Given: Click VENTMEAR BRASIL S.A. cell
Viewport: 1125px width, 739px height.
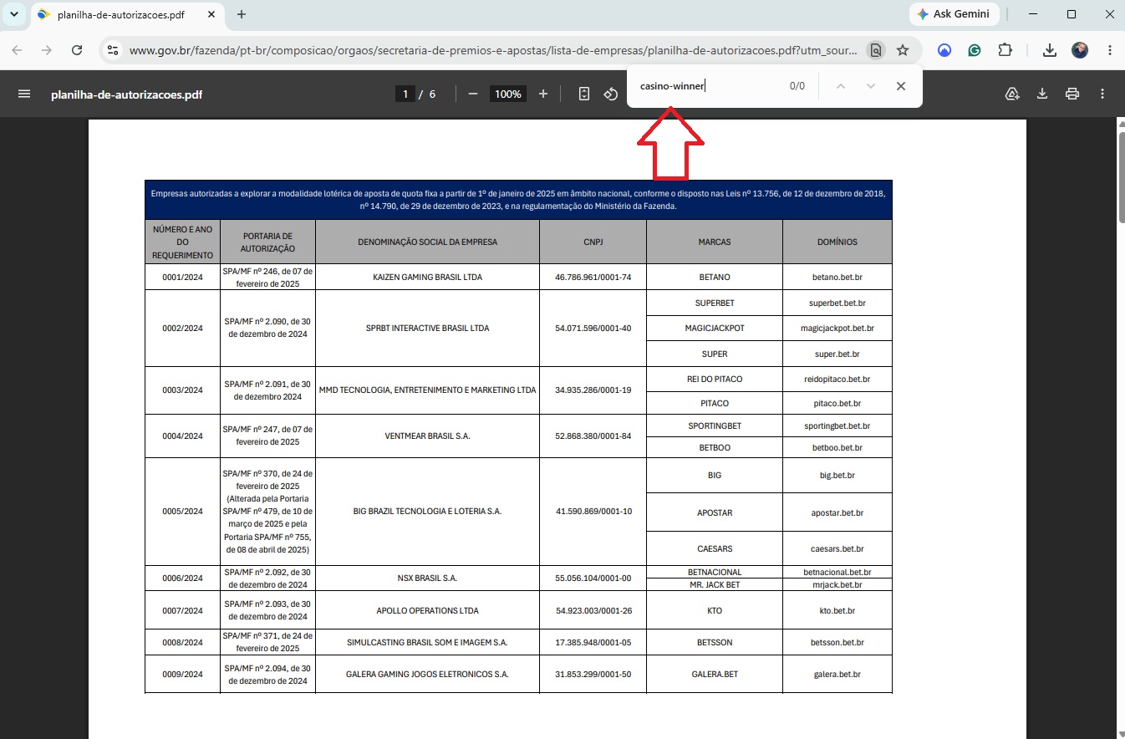Looking at the screenshot, I should point(427,436).
